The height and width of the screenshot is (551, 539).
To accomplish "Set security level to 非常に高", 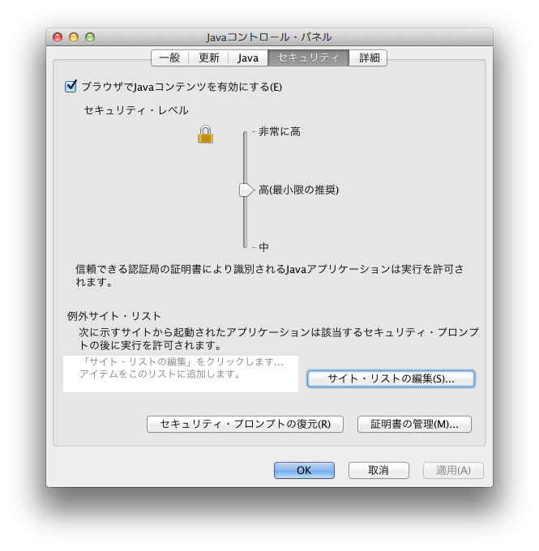I will [280, 132].
